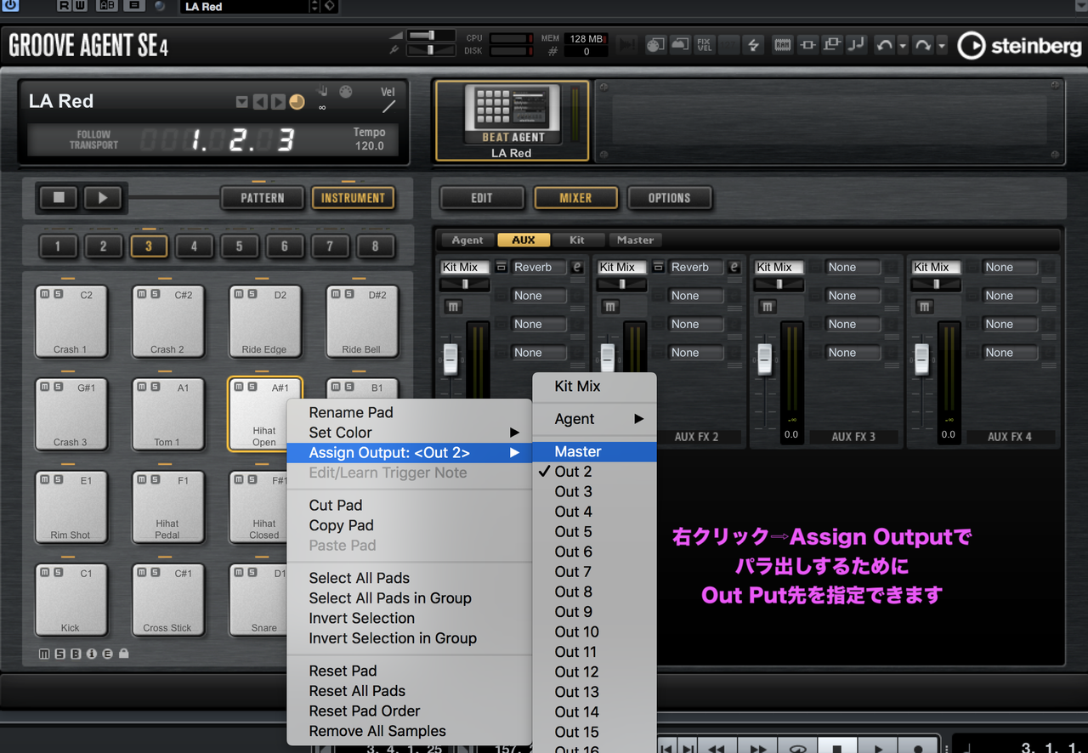This screenshot has height=753, width=1088.
Task: Click the steinberg logo
Action: (x=1020, y=46)
